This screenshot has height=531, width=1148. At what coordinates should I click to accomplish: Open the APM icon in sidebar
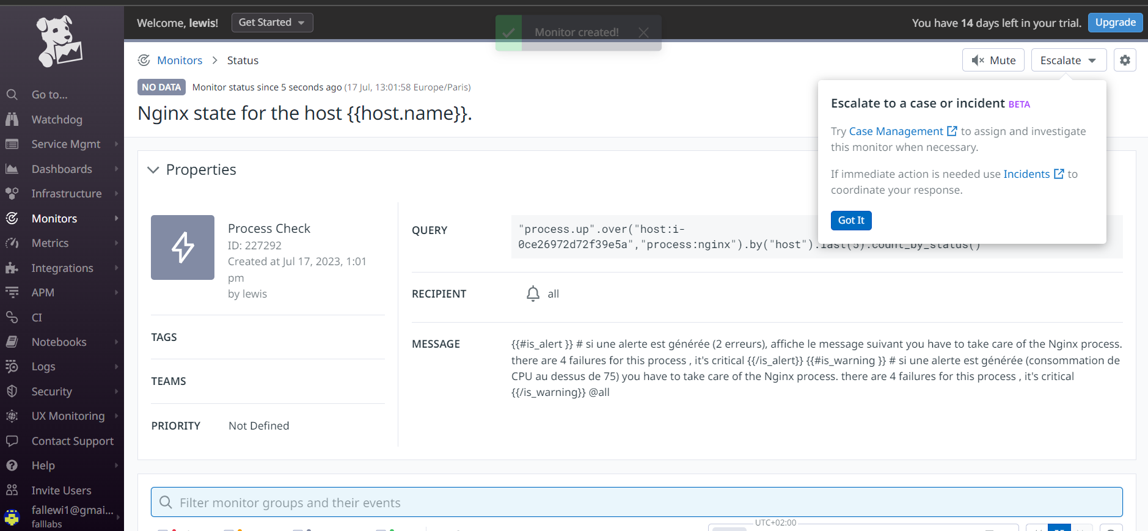coord(12,292)
